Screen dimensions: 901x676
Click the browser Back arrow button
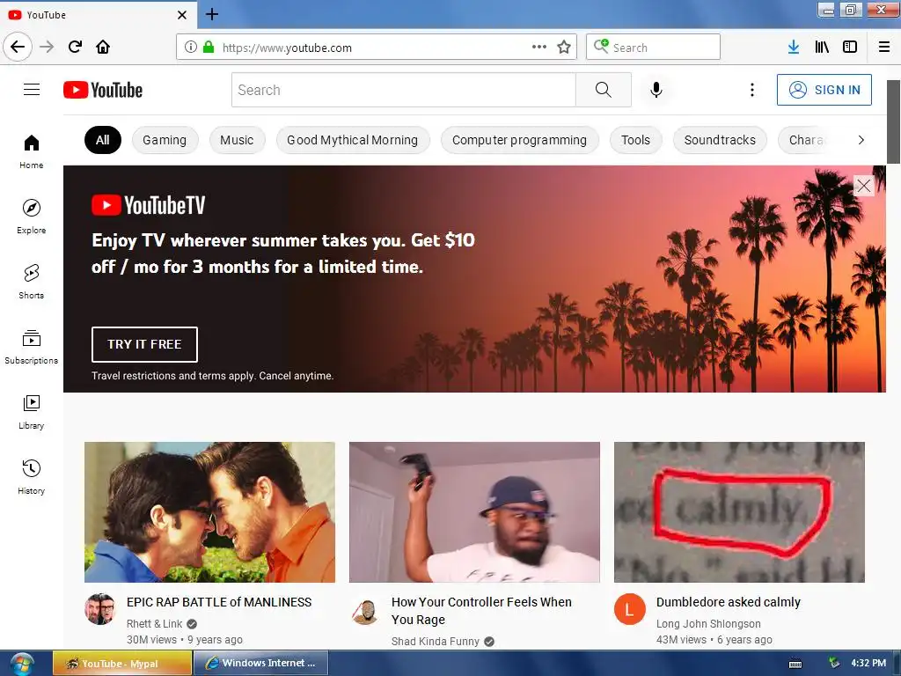click(x=18, y=47)
